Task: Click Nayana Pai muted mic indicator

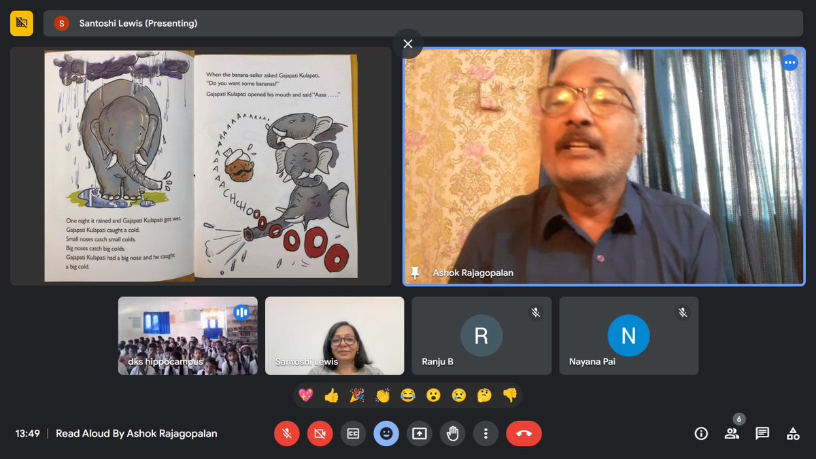Action: coord(683,312)
